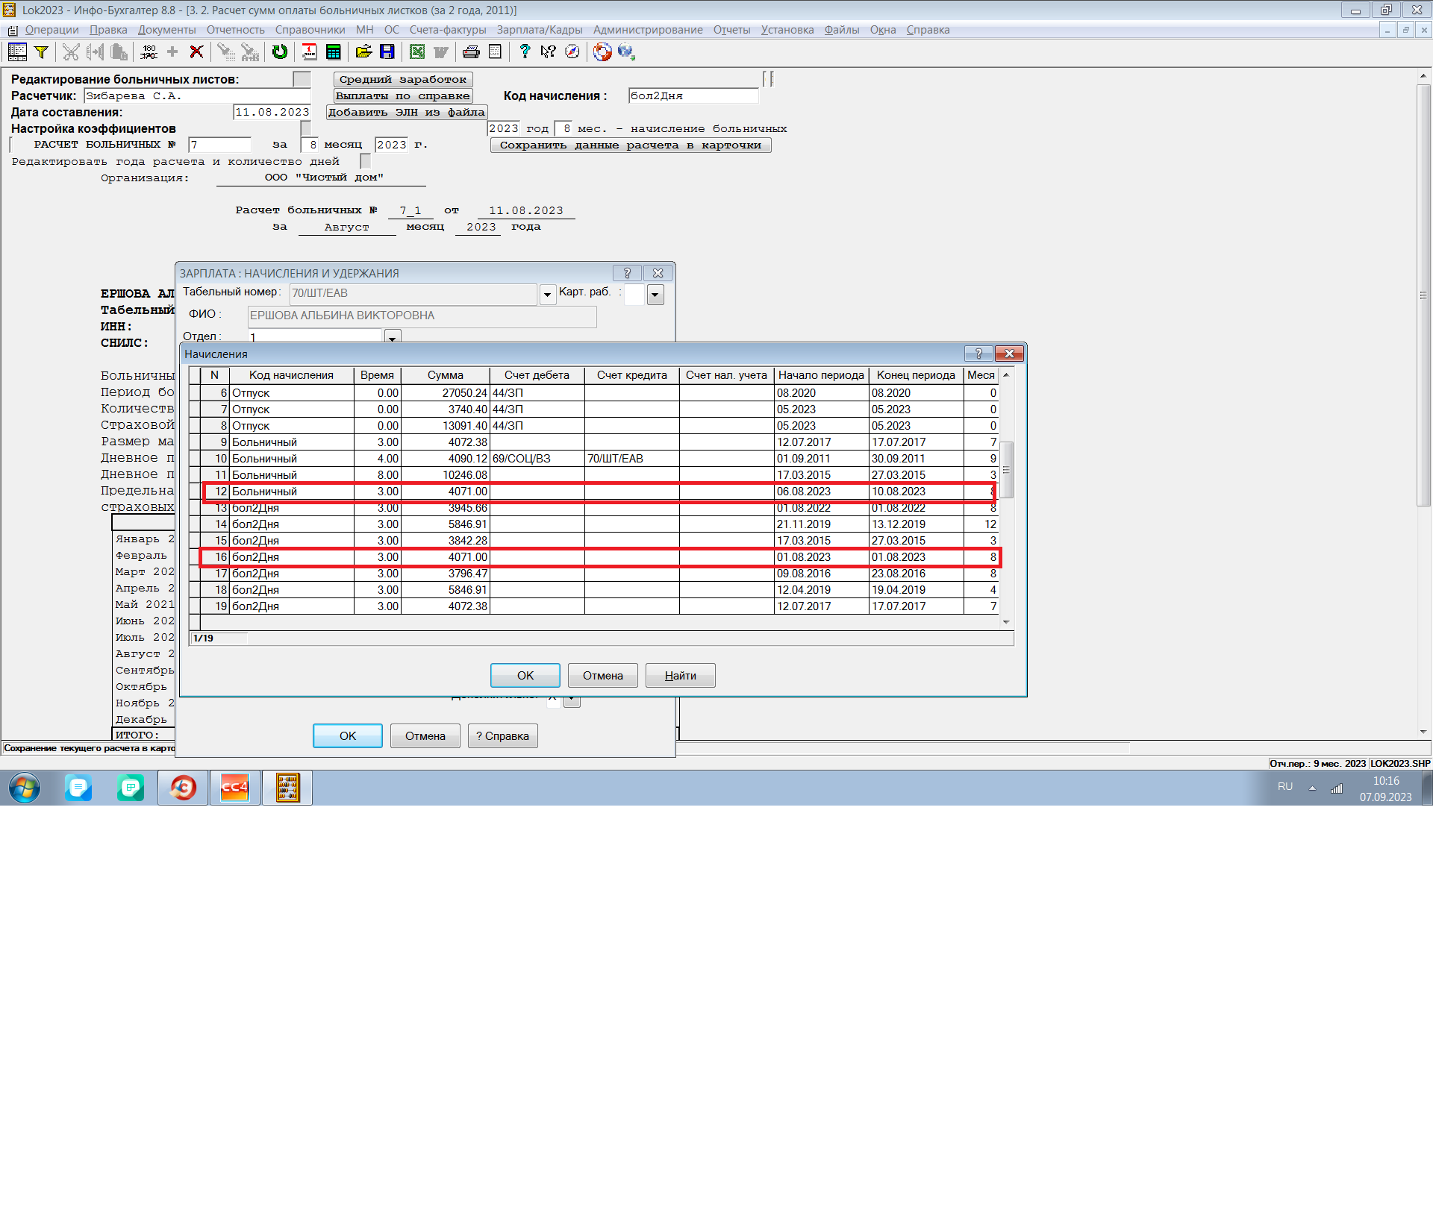Click 'Сохранить данные расчета в карточки'
Viewport: 1433px width, 1227px height.
[x=631, y=145]
